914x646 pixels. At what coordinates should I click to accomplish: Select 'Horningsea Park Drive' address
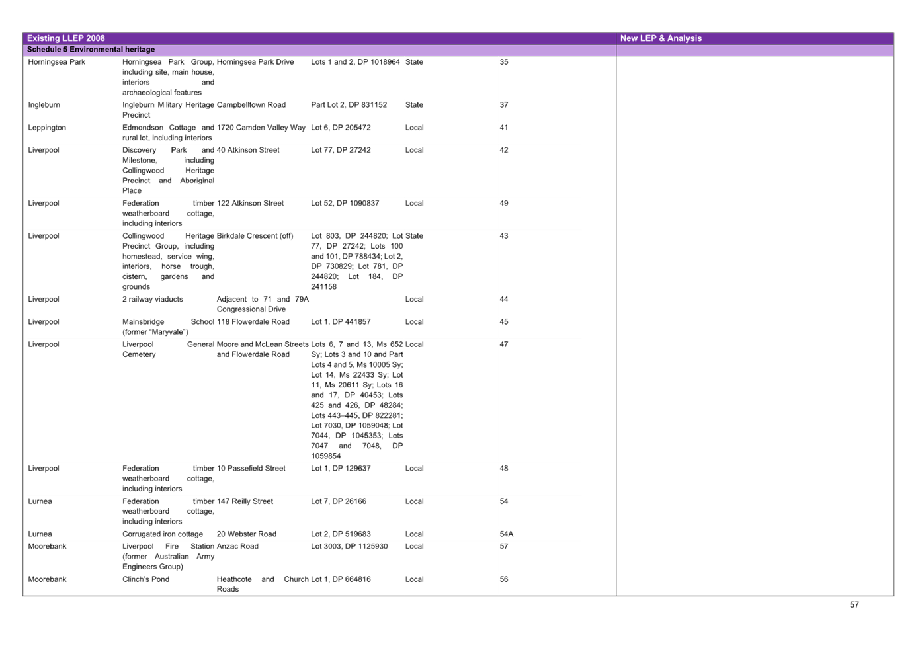pos(255,62)
